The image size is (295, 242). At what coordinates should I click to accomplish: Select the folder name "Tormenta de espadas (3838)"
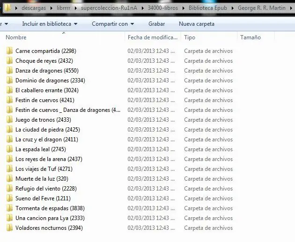[x=50, y=208]
